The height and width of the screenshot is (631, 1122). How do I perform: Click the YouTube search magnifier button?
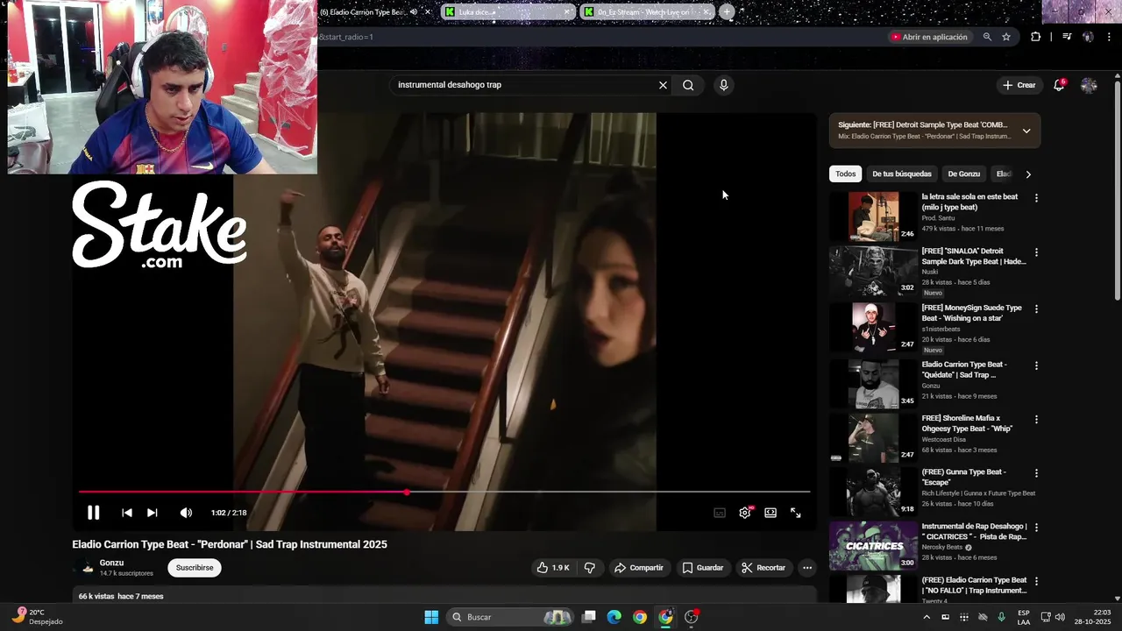(x=688, y=85)
